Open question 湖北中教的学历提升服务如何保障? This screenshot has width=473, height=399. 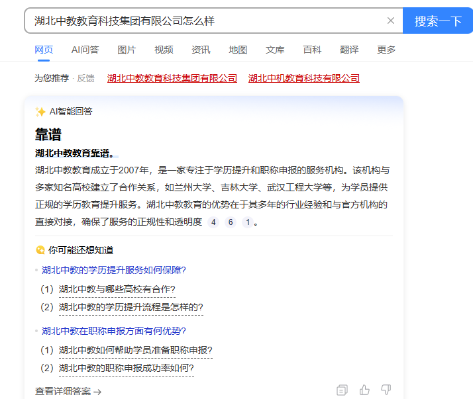coord(114,270)
